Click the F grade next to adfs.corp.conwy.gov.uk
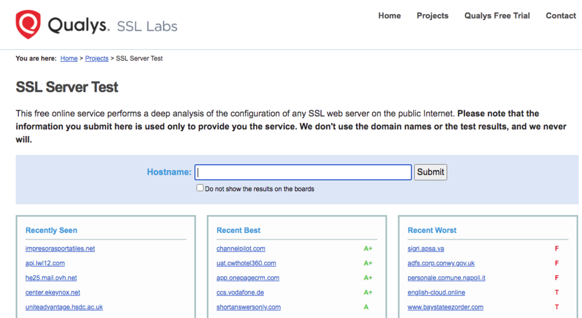Screen dimensions: 582x318 pos(557,263)
